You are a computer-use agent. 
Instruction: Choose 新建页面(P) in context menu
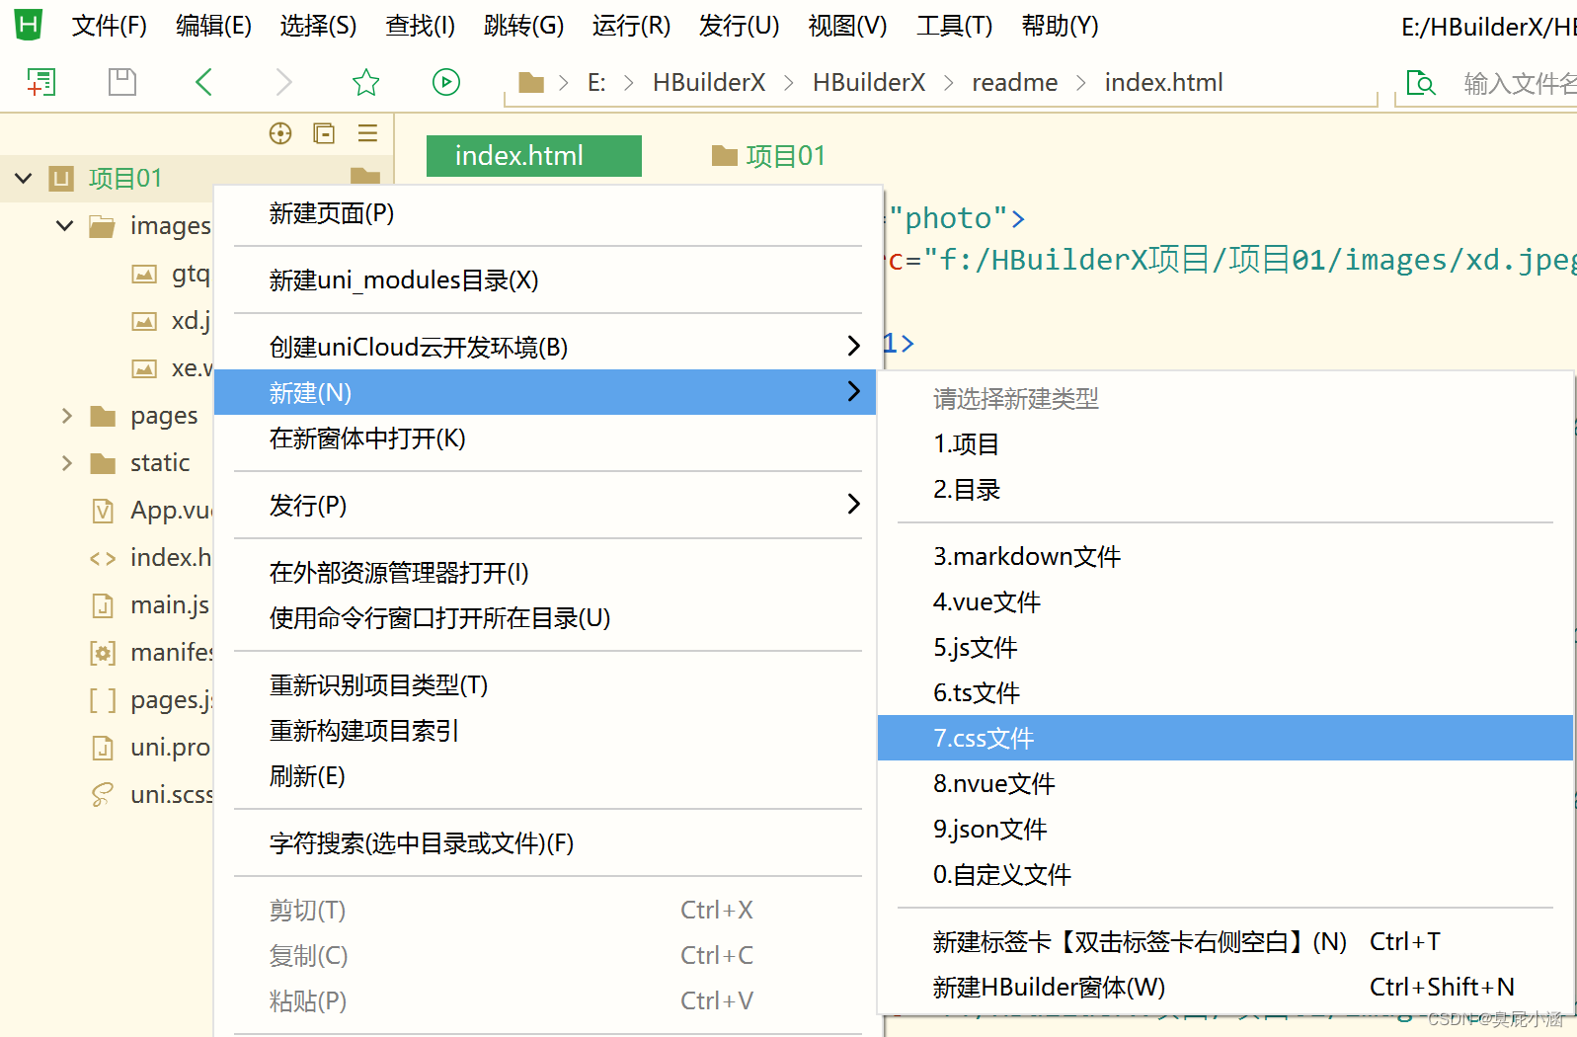pyautogui.click(x=545, y=213)
